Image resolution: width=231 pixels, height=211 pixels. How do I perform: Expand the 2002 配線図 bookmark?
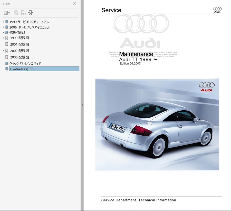[4, 51]
